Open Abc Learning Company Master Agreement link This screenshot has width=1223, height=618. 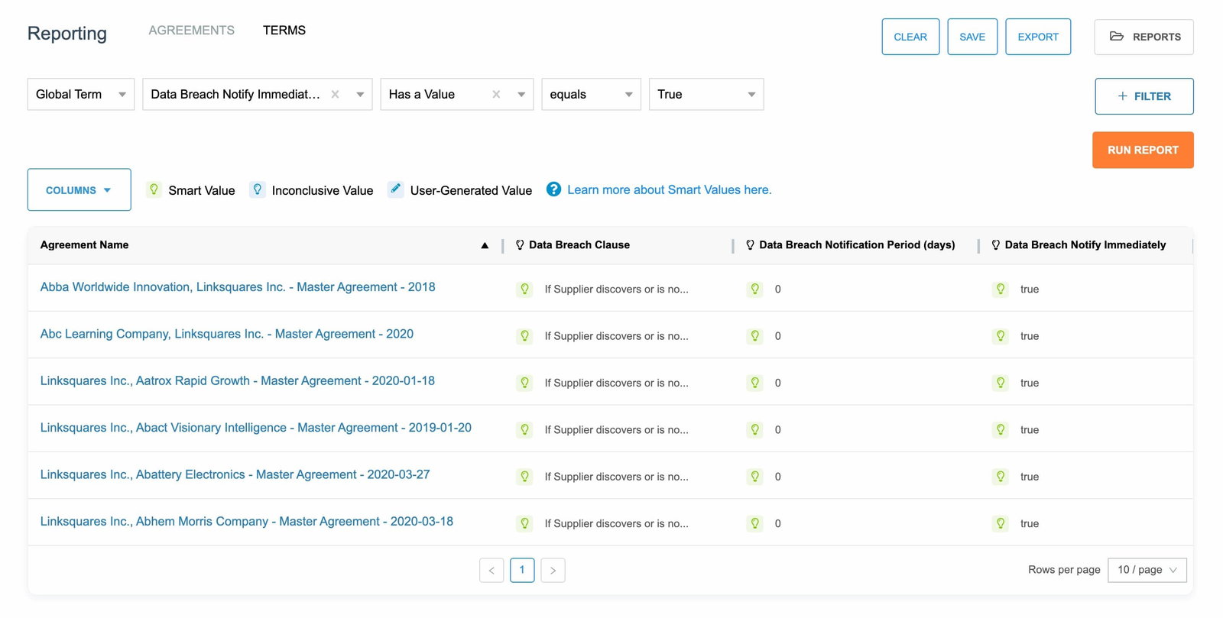[x=226, y=334]
